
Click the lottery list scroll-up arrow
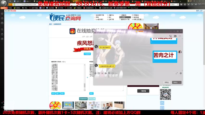click(85, 65)
